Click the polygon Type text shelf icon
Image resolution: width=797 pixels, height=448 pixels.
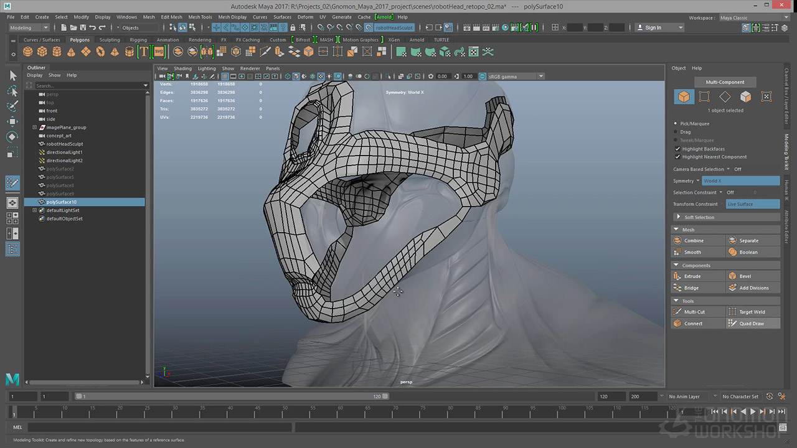coord(144,52)
